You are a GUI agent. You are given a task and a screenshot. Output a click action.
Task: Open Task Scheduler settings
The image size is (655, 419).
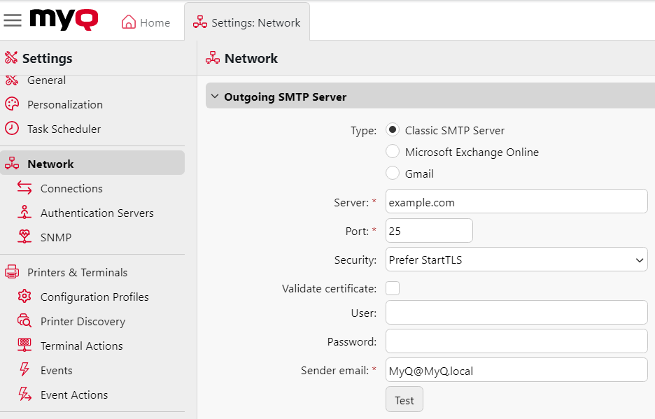[65, 129]
